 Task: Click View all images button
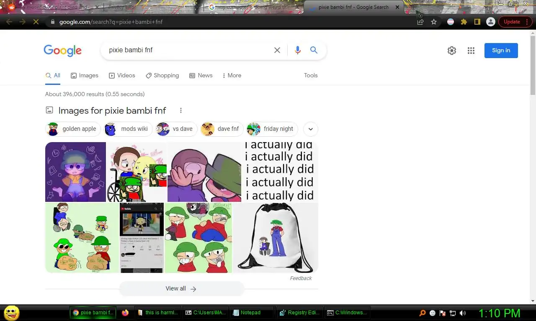pyautogui.click(x=181, y=289)
